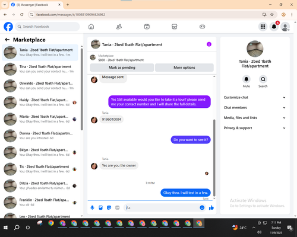Open the tab search dropdown in Chrome
The height and width of the screenshot is (237, 297).
(5, 5)
